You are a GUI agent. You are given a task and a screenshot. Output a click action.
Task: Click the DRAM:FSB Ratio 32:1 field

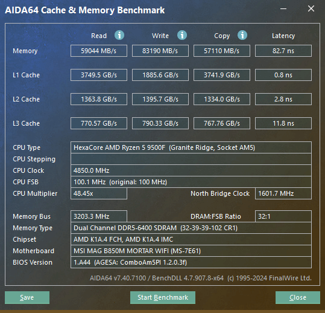tap(283, 216)
